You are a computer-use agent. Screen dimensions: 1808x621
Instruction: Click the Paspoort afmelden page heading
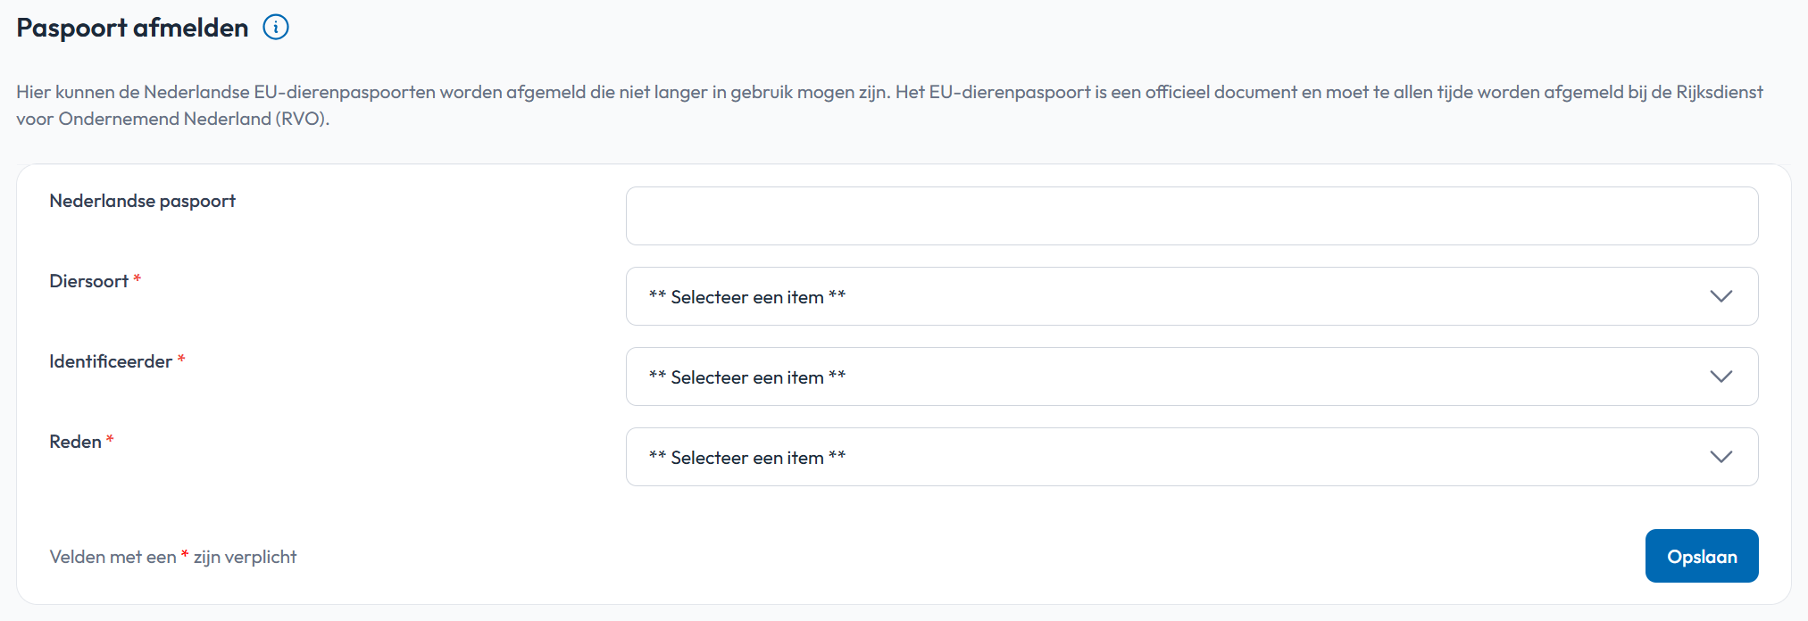tap(132, 28)
